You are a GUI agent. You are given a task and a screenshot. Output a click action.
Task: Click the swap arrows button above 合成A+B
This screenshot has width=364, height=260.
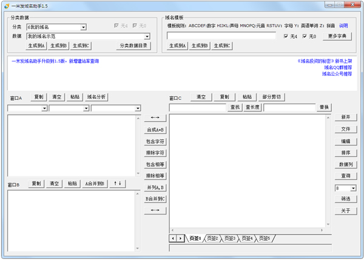coord(155,118)
